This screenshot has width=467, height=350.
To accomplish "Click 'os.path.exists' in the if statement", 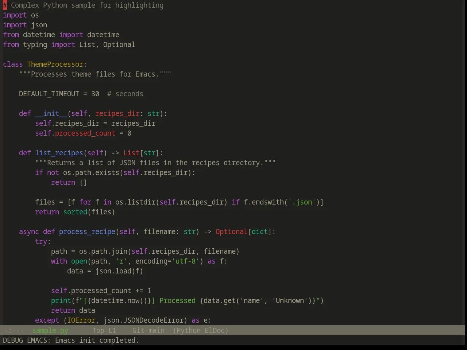I will (x=91, y=172).
